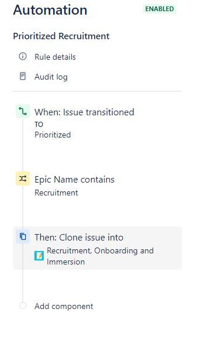Open Rule details
Screen dimensions: 224x340
tap(55, 57)
